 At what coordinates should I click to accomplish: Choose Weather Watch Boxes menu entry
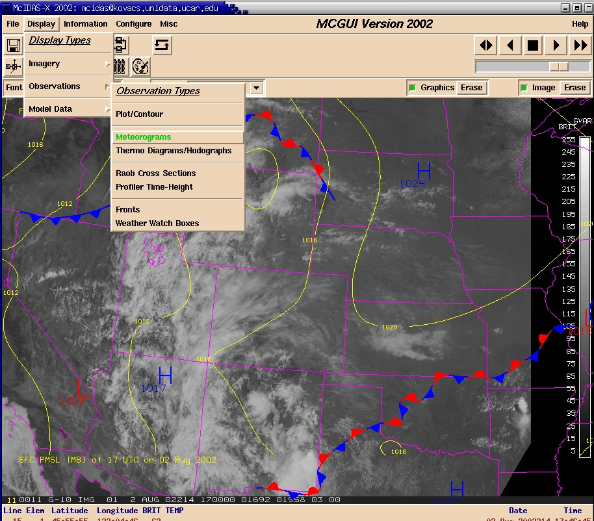pos(157,223)
